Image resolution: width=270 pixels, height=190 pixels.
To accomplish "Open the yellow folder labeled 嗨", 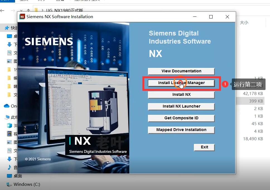I will 9,86.
